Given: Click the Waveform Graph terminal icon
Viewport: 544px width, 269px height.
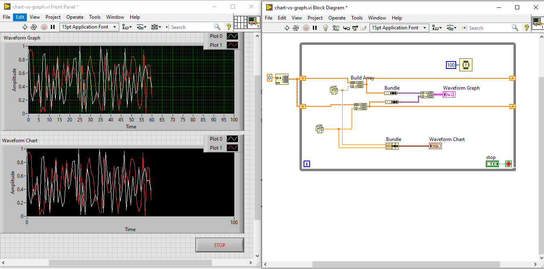Looking at the screenshot, I should 450,94.
